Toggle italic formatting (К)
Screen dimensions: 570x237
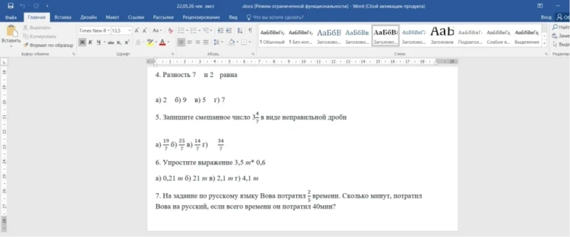tap(90, 42)
